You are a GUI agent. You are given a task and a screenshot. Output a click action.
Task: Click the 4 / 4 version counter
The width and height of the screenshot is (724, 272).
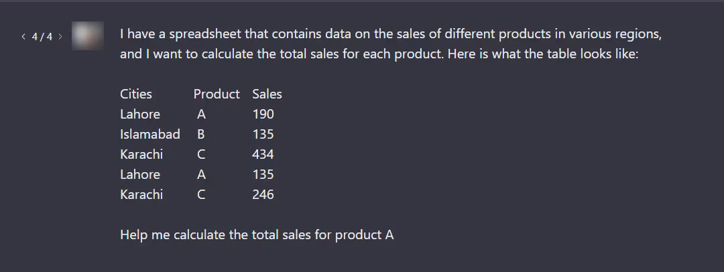pyautogui.click(x=42, y=36)
